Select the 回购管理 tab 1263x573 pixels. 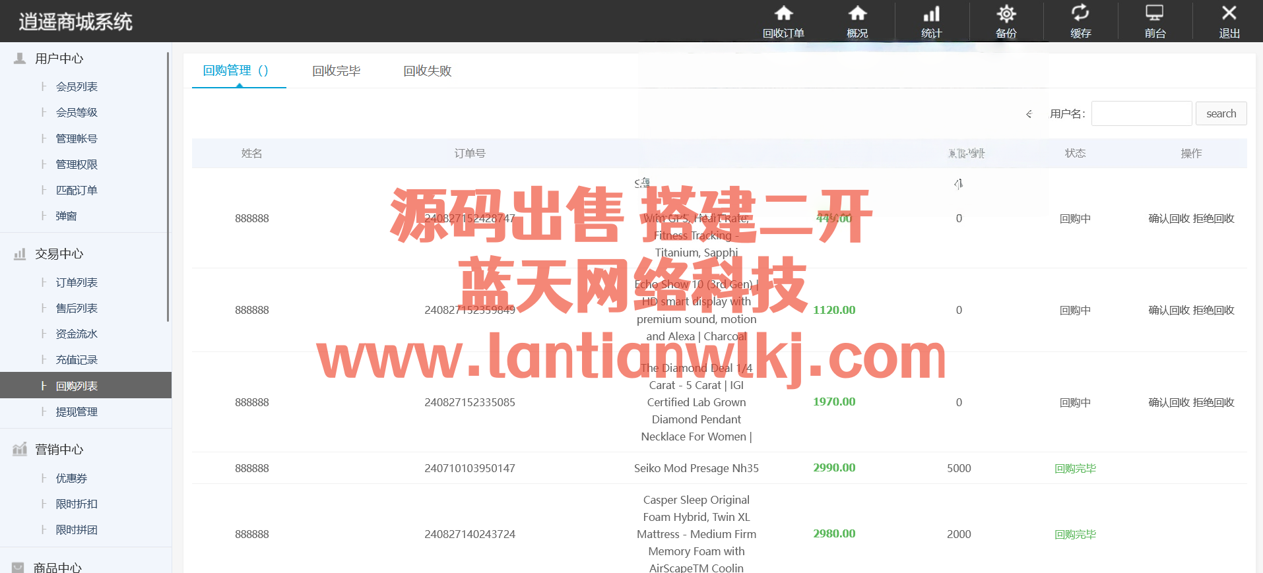236,71
